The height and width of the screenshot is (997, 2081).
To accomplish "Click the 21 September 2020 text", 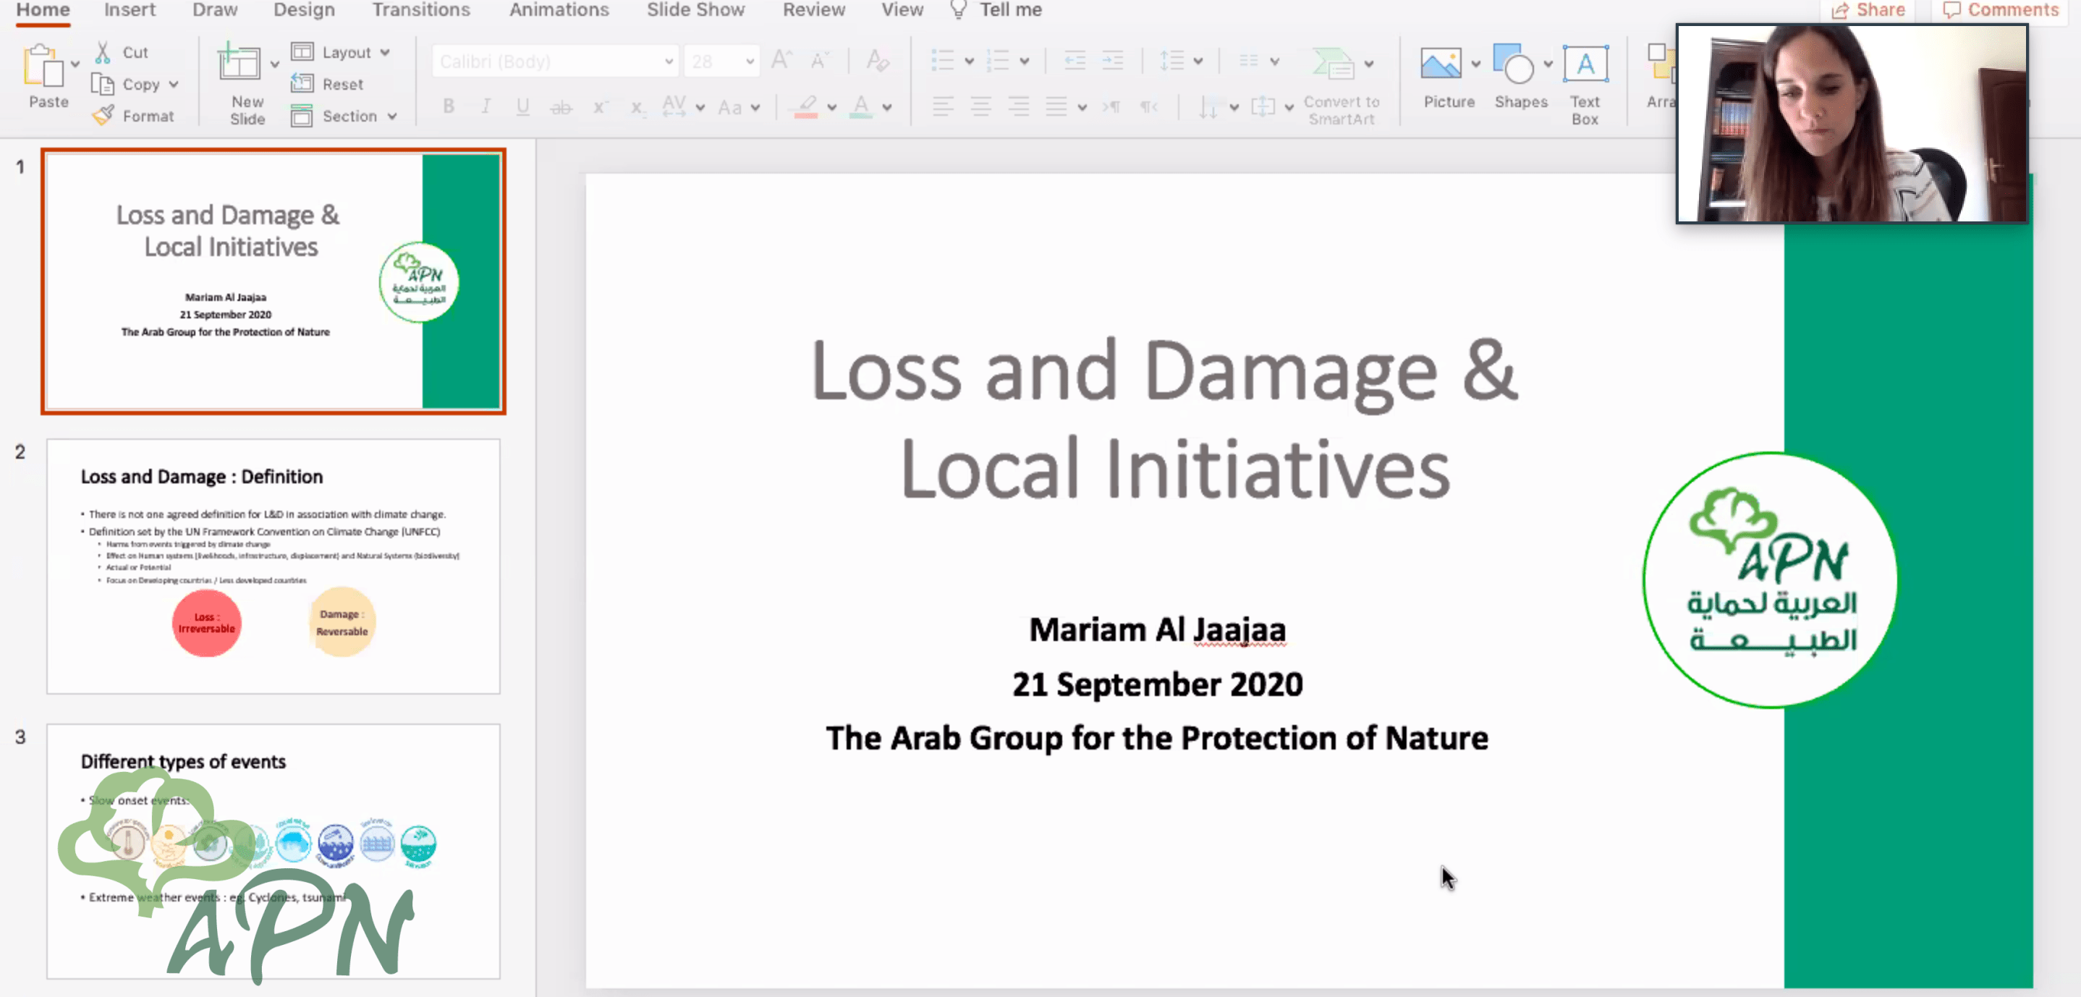I will click(x=1157, y=684).
